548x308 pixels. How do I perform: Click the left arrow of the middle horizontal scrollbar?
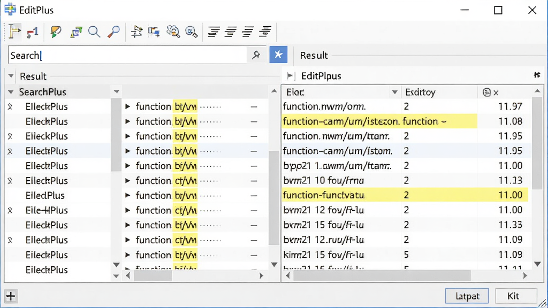[128, 276]
